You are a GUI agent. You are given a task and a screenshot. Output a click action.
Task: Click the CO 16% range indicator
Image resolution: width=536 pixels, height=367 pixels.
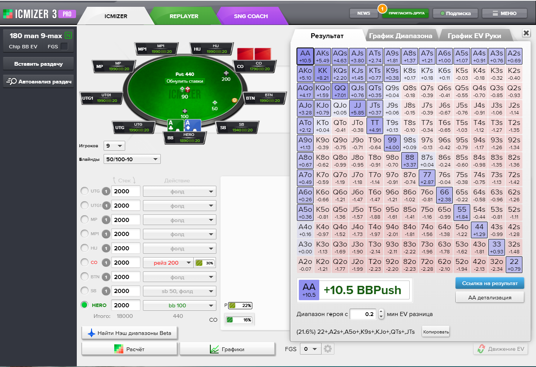[x=239, y=320]
